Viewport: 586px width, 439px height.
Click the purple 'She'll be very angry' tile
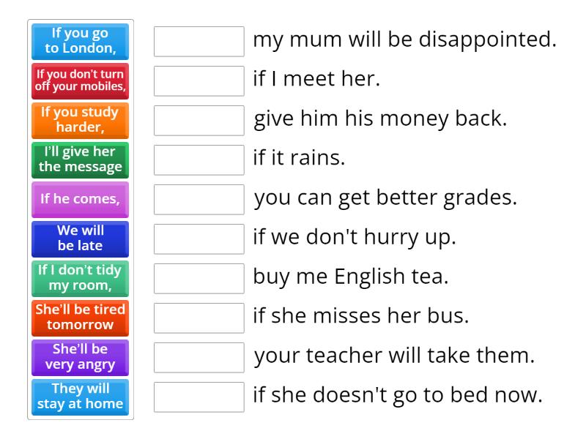tap(81, 358)
